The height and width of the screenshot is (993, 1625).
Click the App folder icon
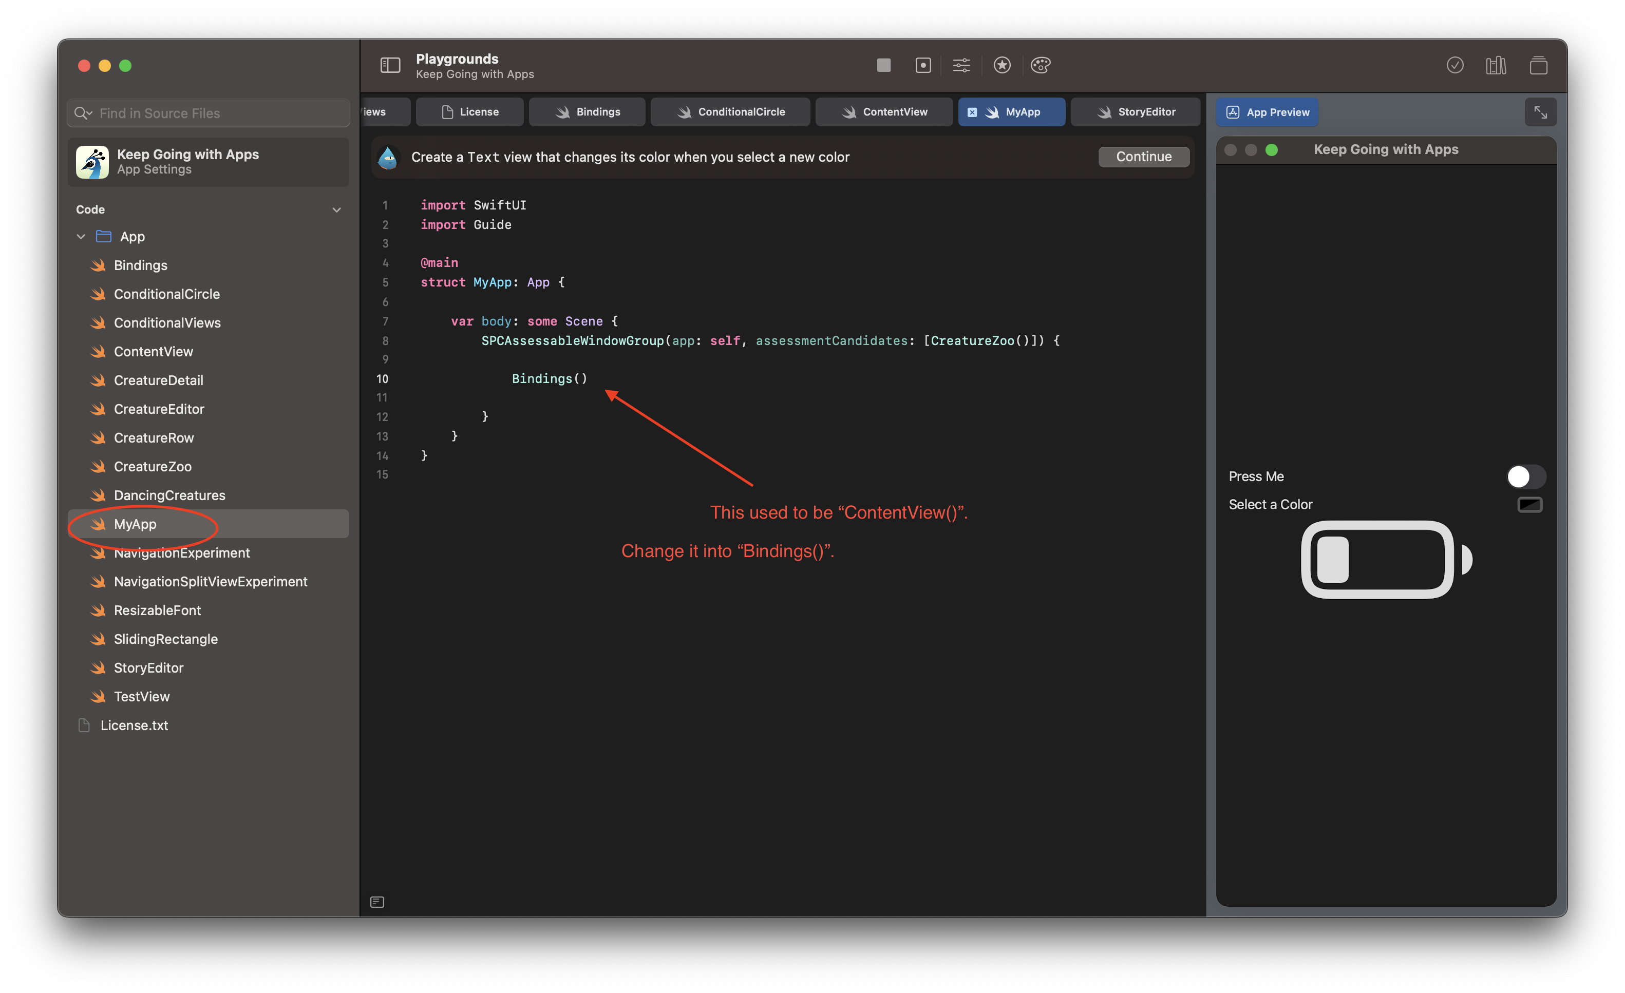(104, 236)
